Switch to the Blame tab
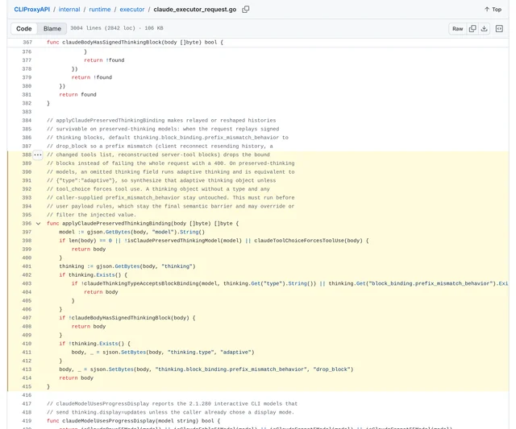Screen dimensions: 516x429 52,29
